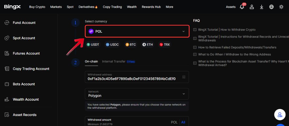Click the Copy Trading Account sidebar icon
The image size is (289, 126).
pyautogui.click(x=7, y=69)
